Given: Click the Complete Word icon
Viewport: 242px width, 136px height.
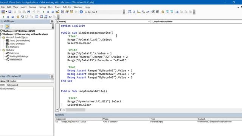Looking at the screenshot, I should [x=148, y=12].
